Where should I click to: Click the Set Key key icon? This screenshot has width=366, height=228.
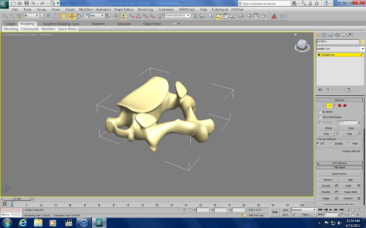274,212
